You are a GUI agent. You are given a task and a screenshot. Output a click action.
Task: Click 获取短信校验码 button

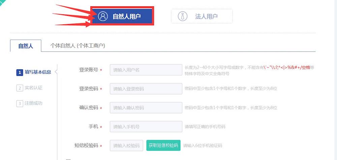click(163, 146)
